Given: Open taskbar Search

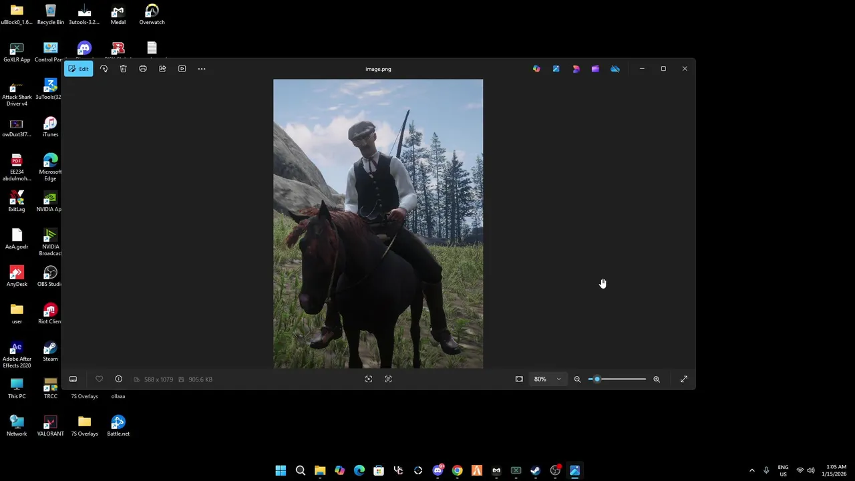Looking at the screenshot, I should [301, 470].
